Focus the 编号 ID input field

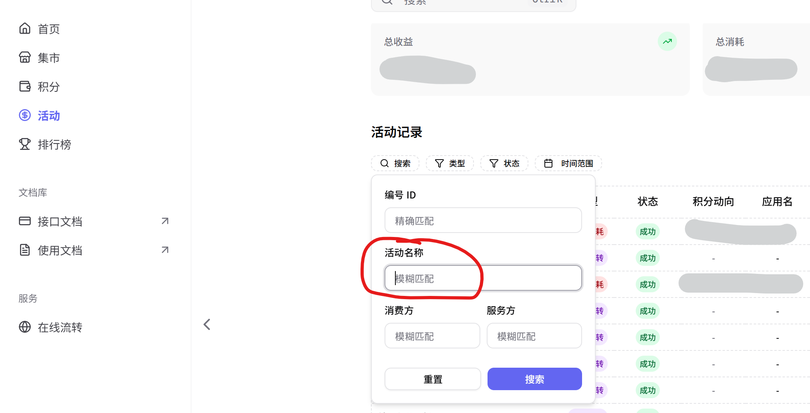click(x=483, y=220)
